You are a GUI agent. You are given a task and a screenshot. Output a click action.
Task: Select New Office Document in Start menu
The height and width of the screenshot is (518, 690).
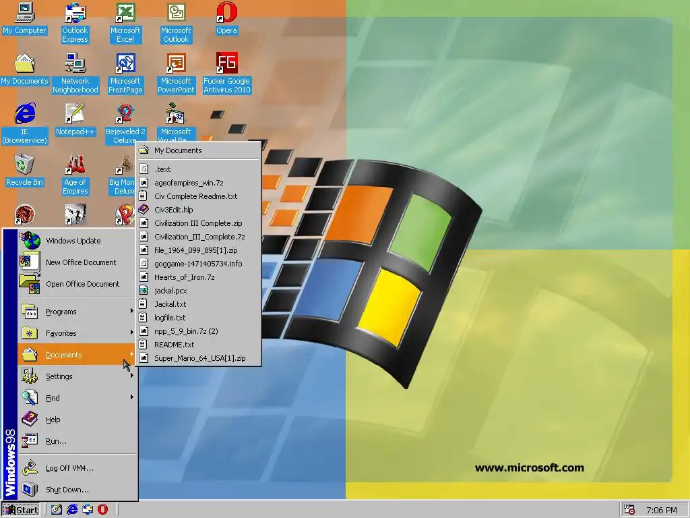point(77,262)
